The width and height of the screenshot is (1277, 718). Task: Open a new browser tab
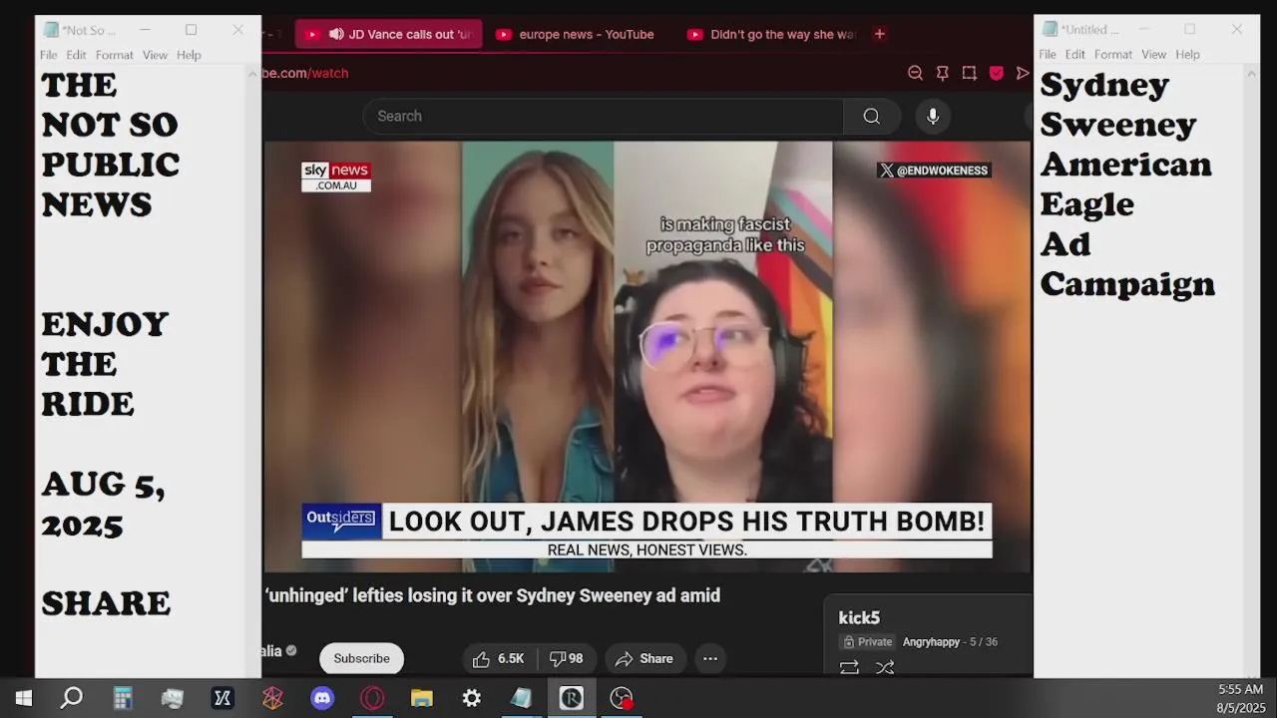point(879,34)
